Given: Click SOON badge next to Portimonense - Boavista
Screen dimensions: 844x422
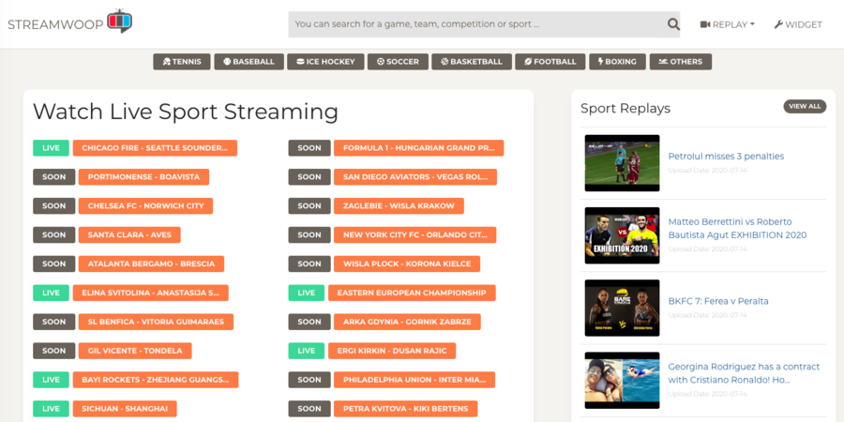Looking at the screenshot, I should (53, 176).
